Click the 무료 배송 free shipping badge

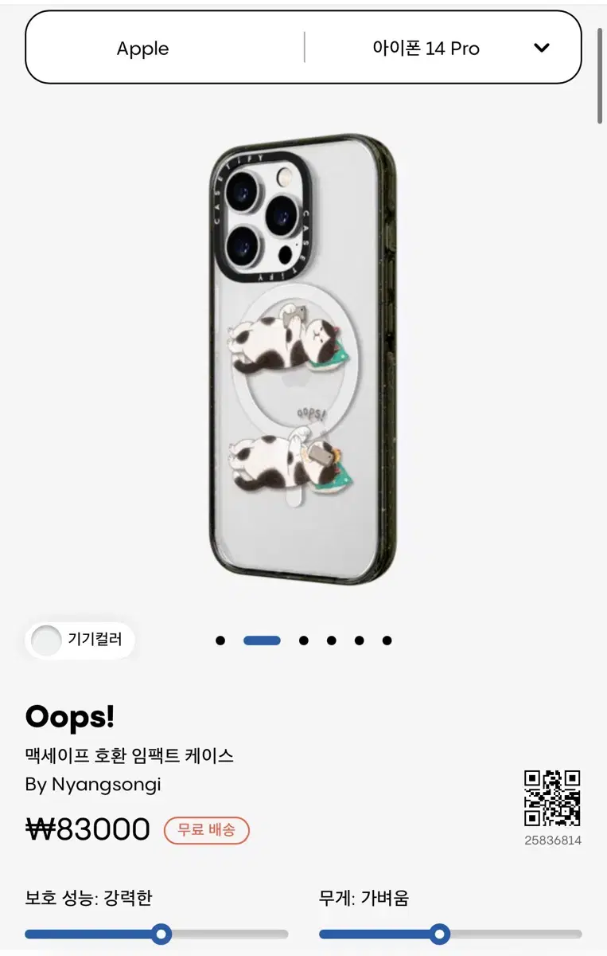click(207, 830)
